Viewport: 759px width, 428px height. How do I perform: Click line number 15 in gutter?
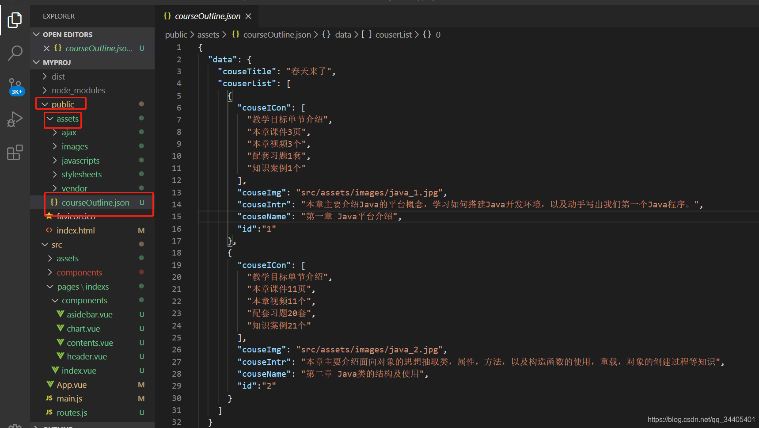tap(177, 216)
